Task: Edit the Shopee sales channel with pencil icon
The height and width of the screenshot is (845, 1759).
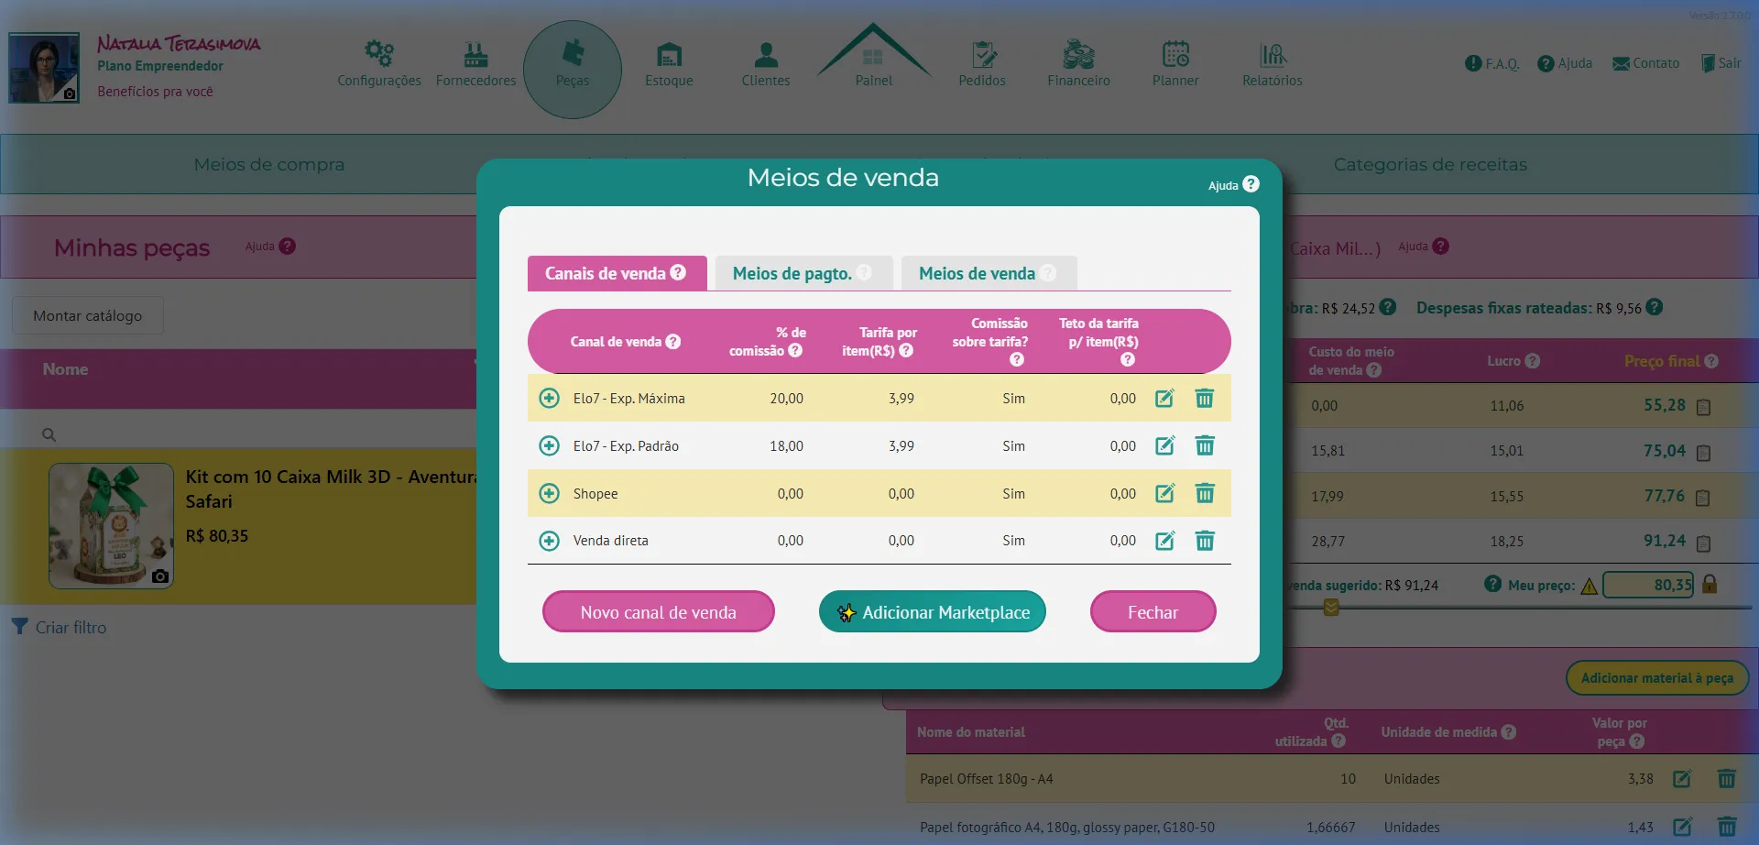Action: (x=1164, y=493)
